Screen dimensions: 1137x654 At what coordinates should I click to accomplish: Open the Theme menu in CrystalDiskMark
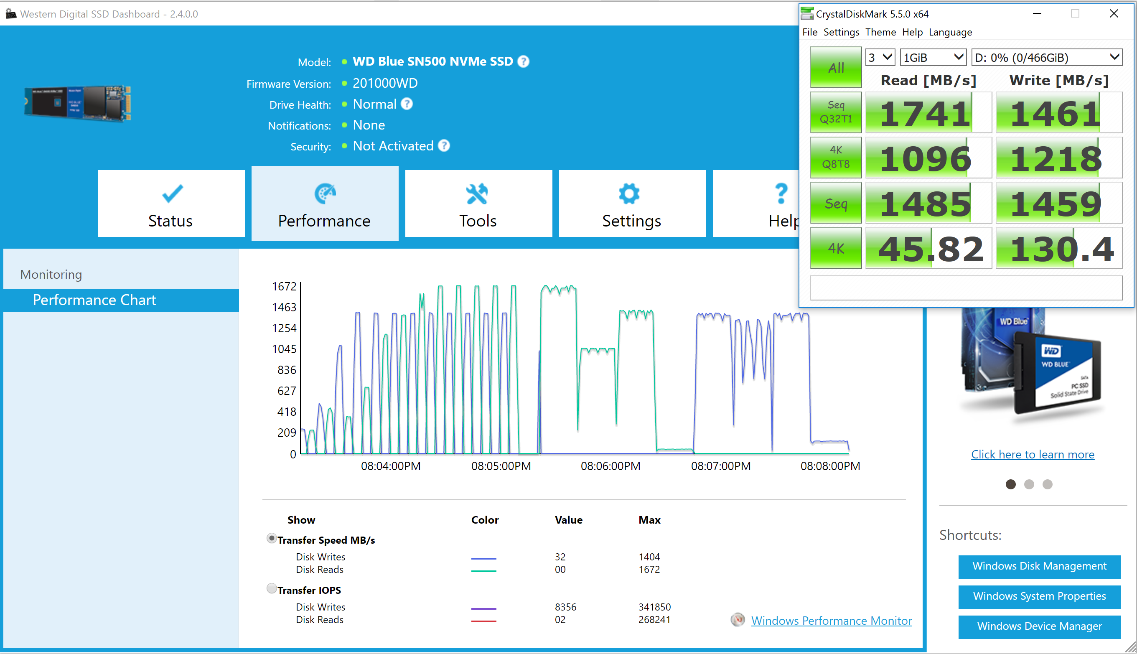tap(880, 32)
